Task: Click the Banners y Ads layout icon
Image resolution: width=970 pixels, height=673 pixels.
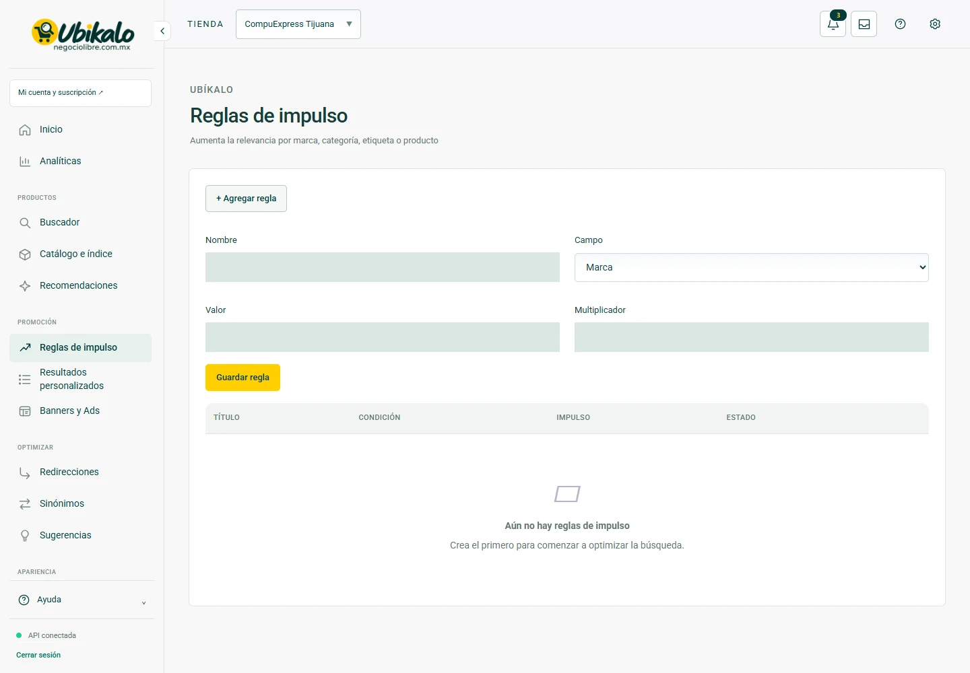Action: coord(25,411)
